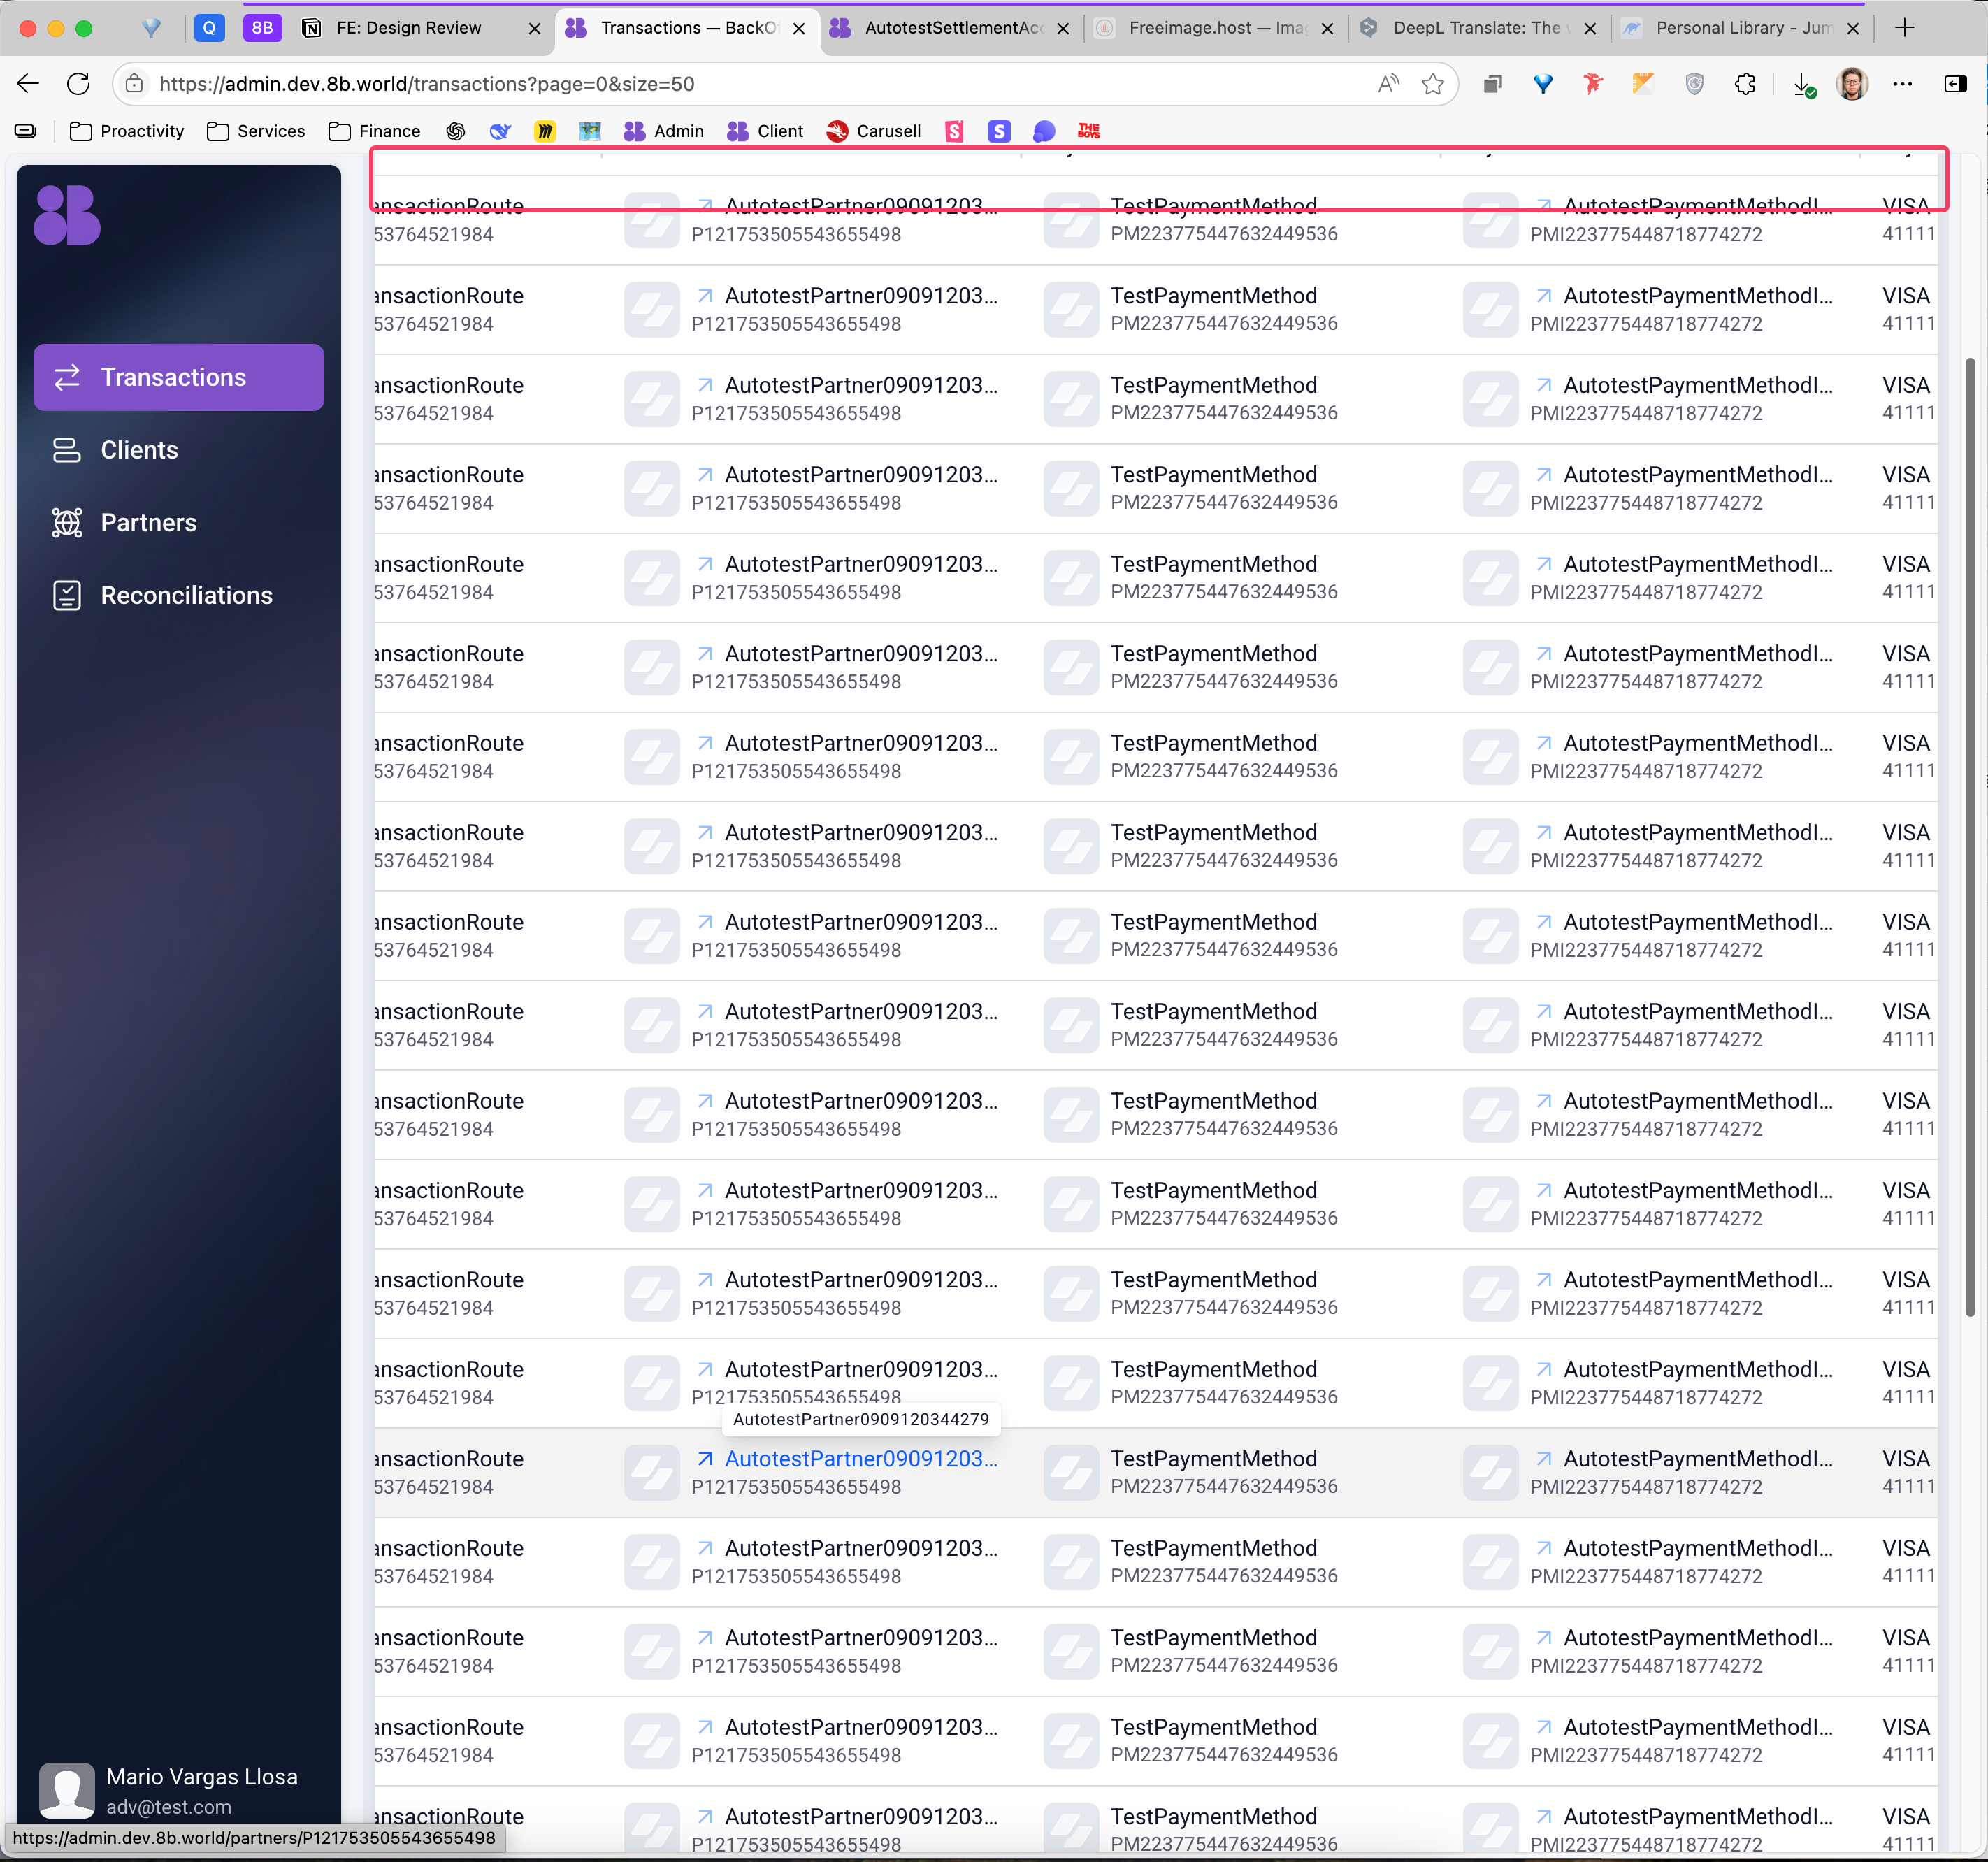The height and width of the screenshot is (1862, 1988).
Task: Open the Proactivity bookmarks folder
Action: click(127, 131)
